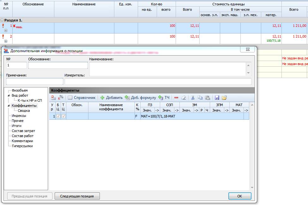Toggle ТЦ checkbox in coefficient row 1
The image size is (308, 205).
point(63,116)
